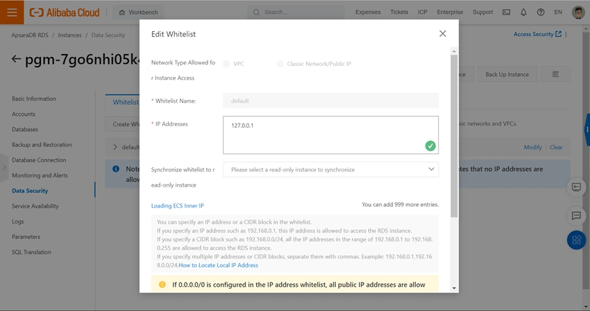Image resolution: width=590 pixels, height=311 pixels.
Task: Click the page scrollbar down arrow
Action: (x=587, y=307)
